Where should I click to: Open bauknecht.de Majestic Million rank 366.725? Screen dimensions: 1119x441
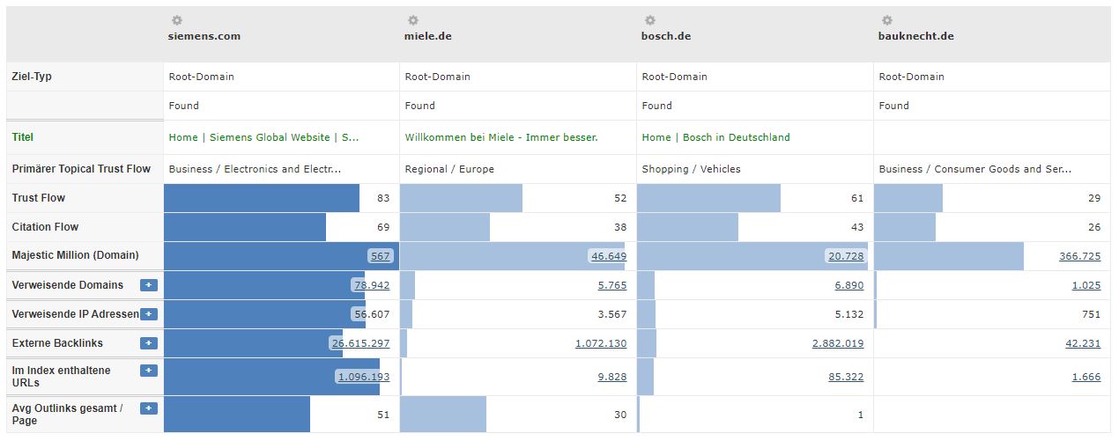(1079, 256)
